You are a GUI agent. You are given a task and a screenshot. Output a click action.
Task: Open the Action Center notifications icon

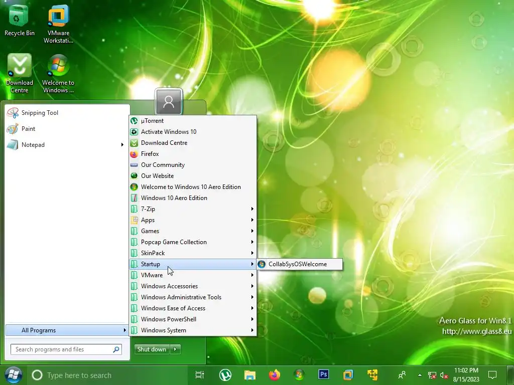coord(492,375)
